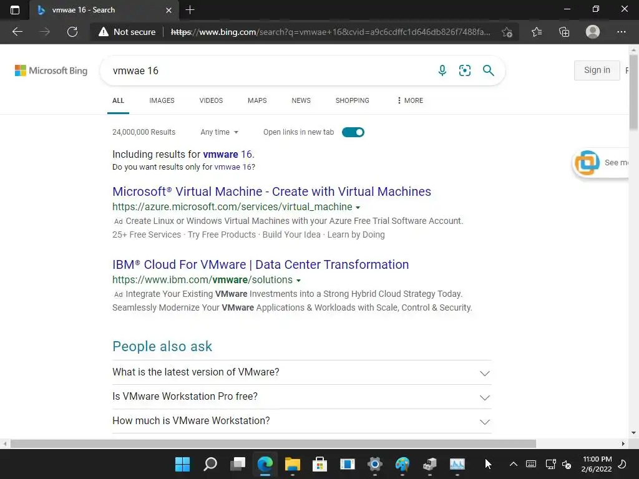Viewport: 639px width, 479px height.
Task: Open the VMware floating sidebar icon
Action: pos(587,163)
